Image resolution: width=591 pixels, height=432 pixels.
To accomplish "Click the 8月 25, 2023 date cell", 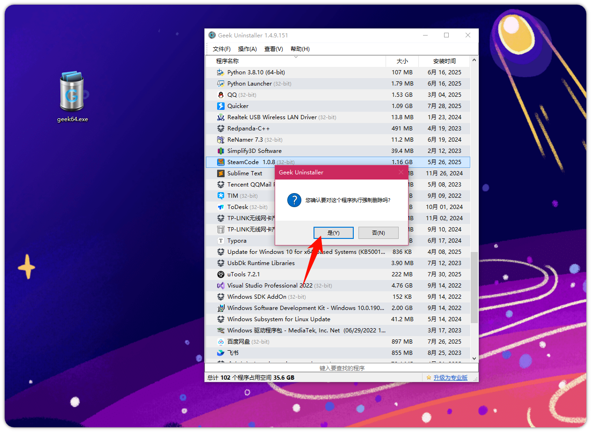I will pos(444,353).
